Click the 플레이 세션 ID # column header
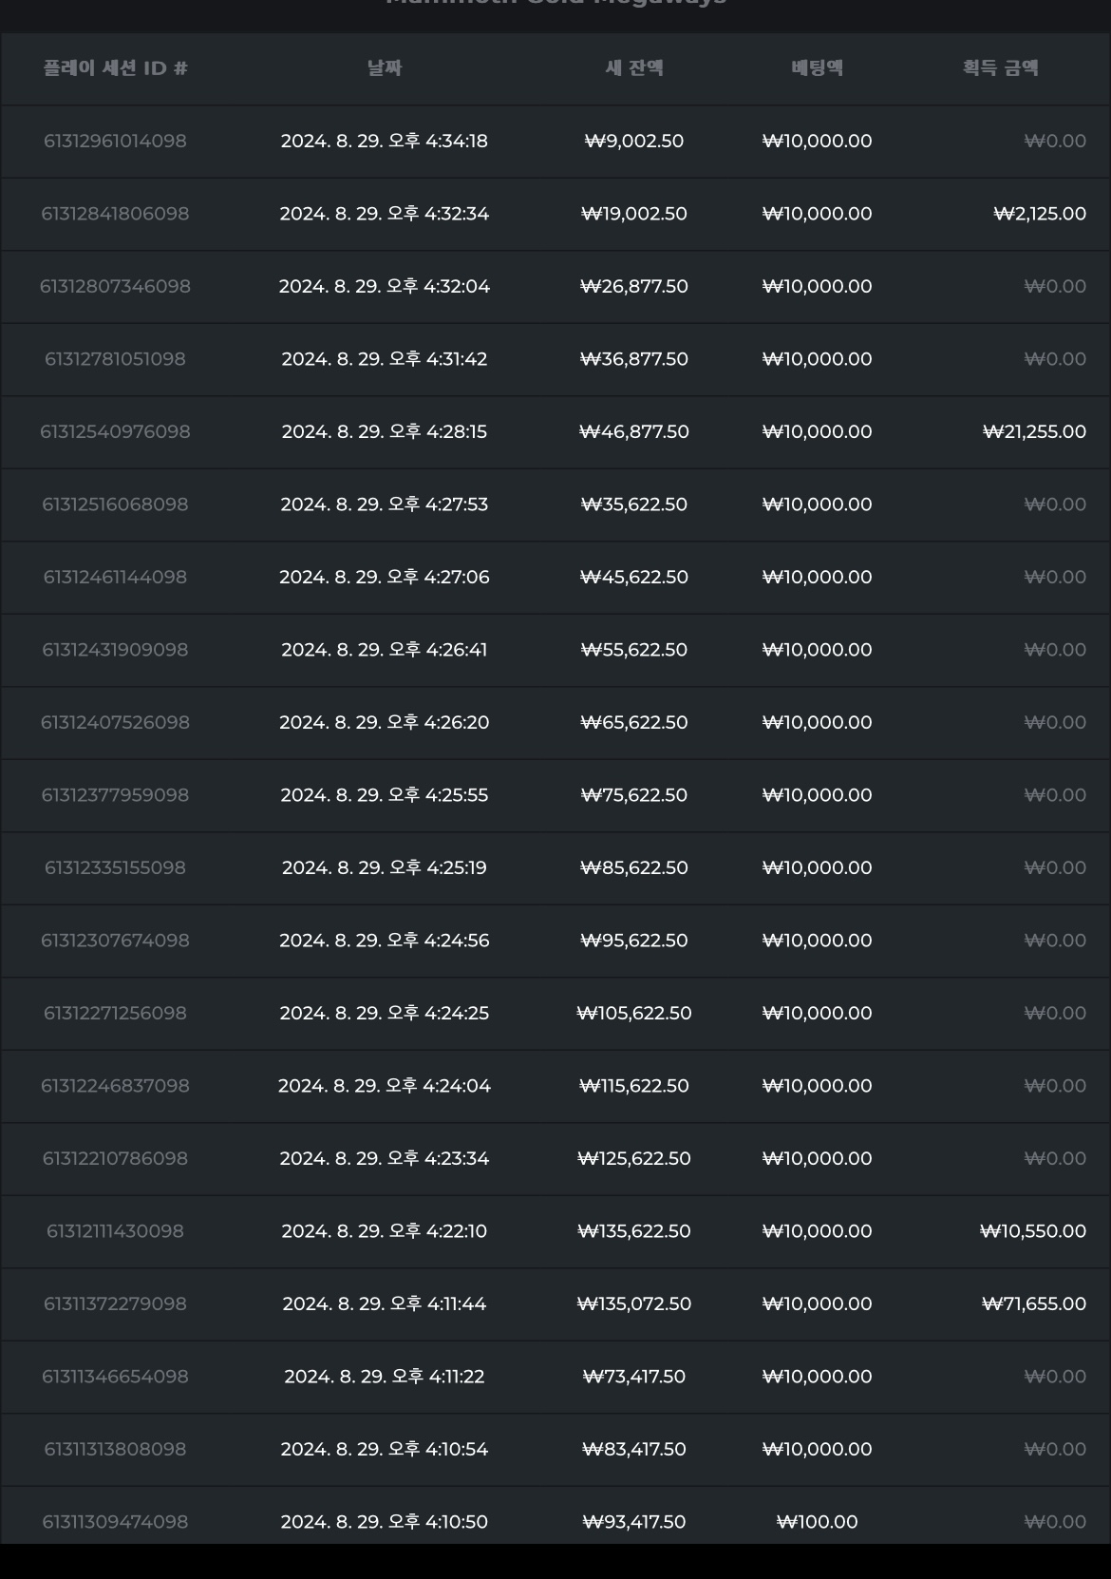Viewport: 1111px width, 1579px height. click(115, 68)
